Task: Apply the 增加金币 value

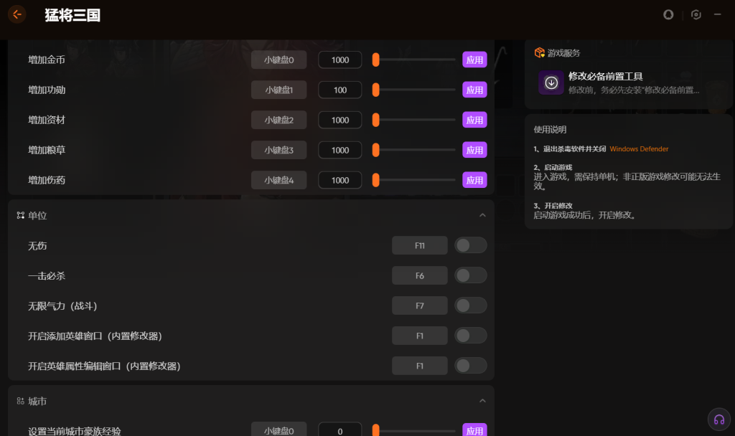Action: (474, 60)
